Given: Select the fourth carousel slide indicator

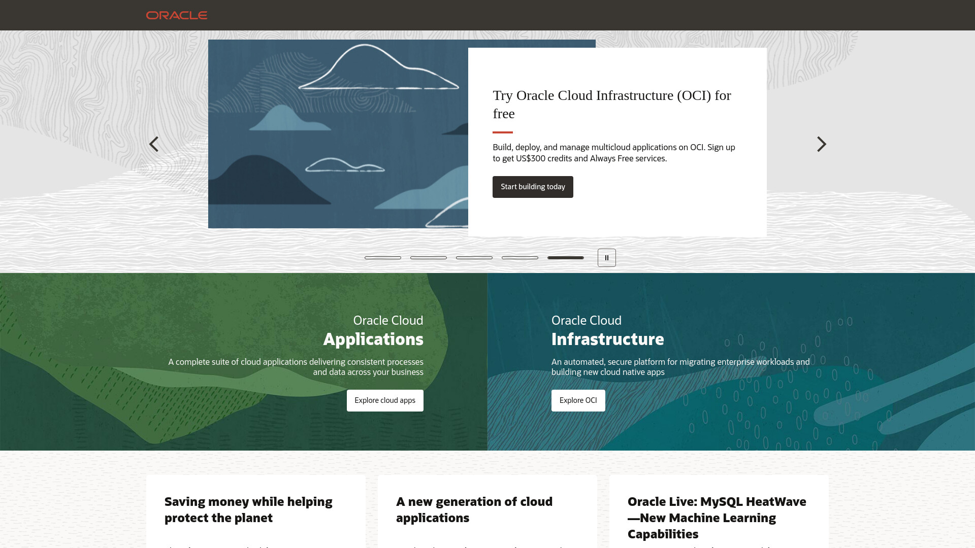Looking at the screenshot, I should click(x=520, y=258).
